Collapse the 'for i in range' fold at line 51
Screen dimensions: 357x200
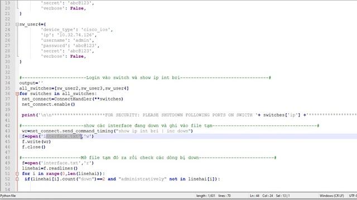coord(17,174)
